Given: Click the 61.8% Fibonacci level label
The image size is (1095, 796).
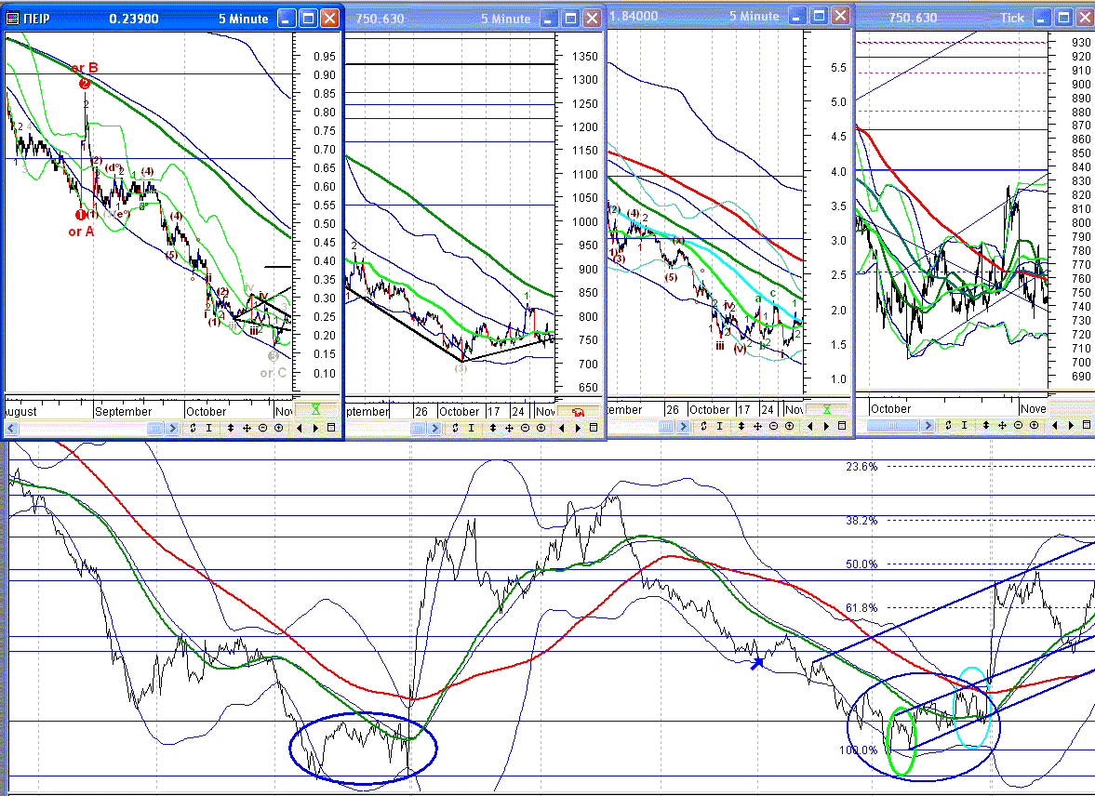Looking at the screenshot, I should tap(861, 608).
